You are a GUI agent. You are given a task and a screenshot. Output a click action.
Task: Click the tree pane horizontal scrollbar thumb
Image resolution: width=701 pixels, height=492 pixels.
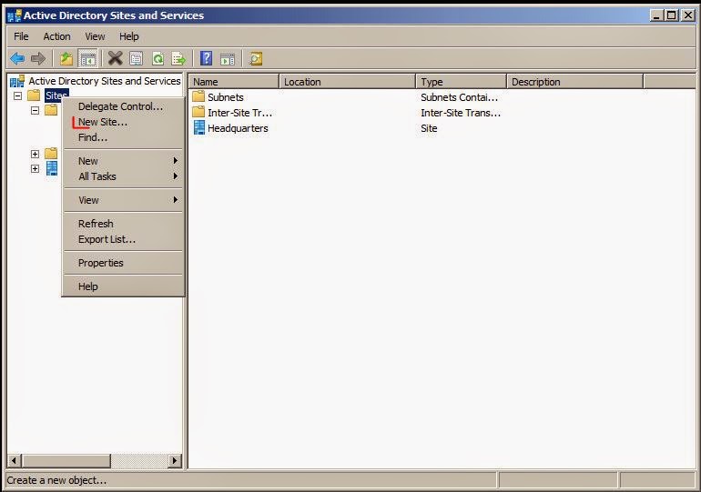click(66, 460)
